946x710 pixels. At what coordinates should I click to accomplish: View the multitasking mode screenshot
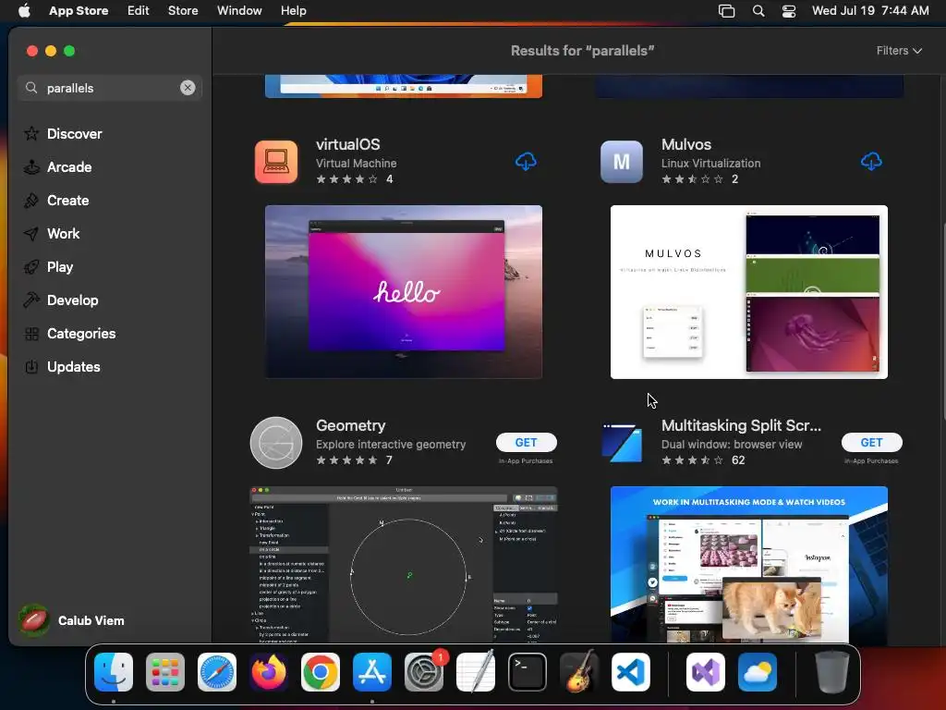pyautogui.click(x=748, y=565)
